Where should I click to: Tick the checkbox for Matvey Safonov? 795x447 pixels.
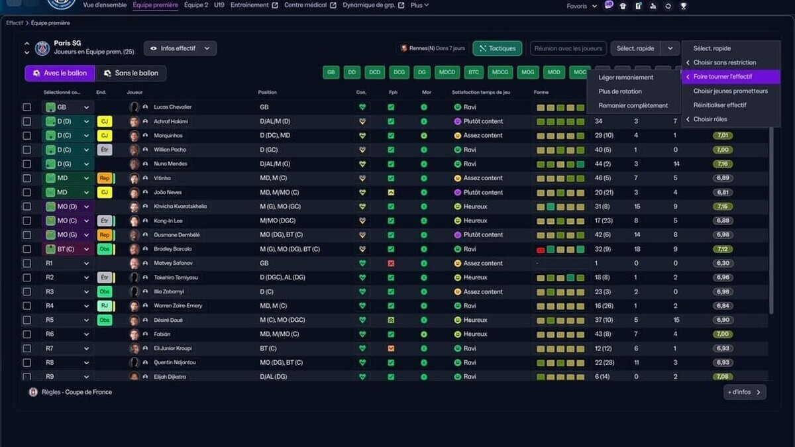pos(27,264)
